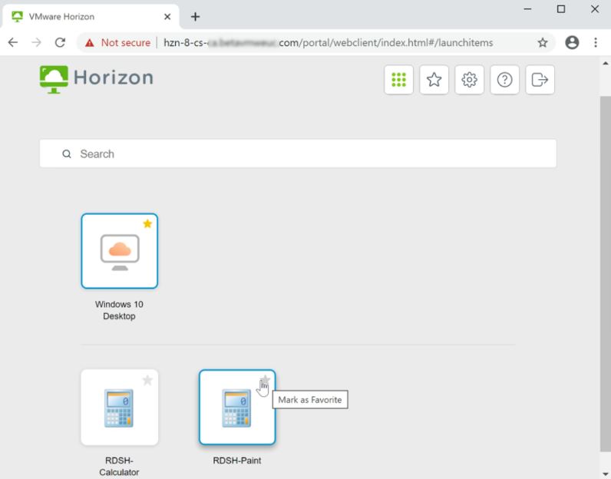The image size is (611, 479).
Task: Click the Horizon logo
Action: [x=96, y=79]
